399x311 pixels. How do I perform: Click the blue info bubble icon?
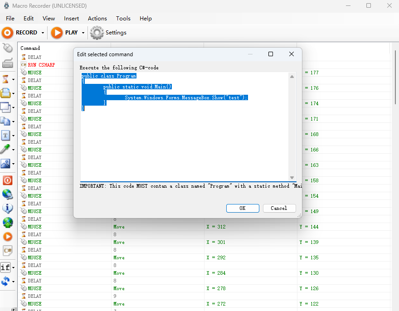(x=7, y=209)
